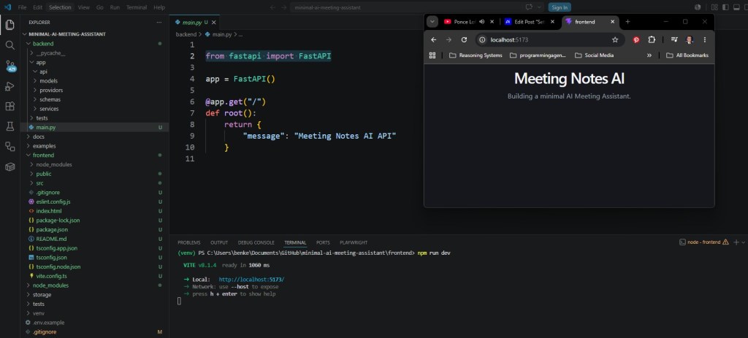The image size is (748, 338).
Task: Open the Chrome Extensions puzzle icon
Action: tap(652, 40)
